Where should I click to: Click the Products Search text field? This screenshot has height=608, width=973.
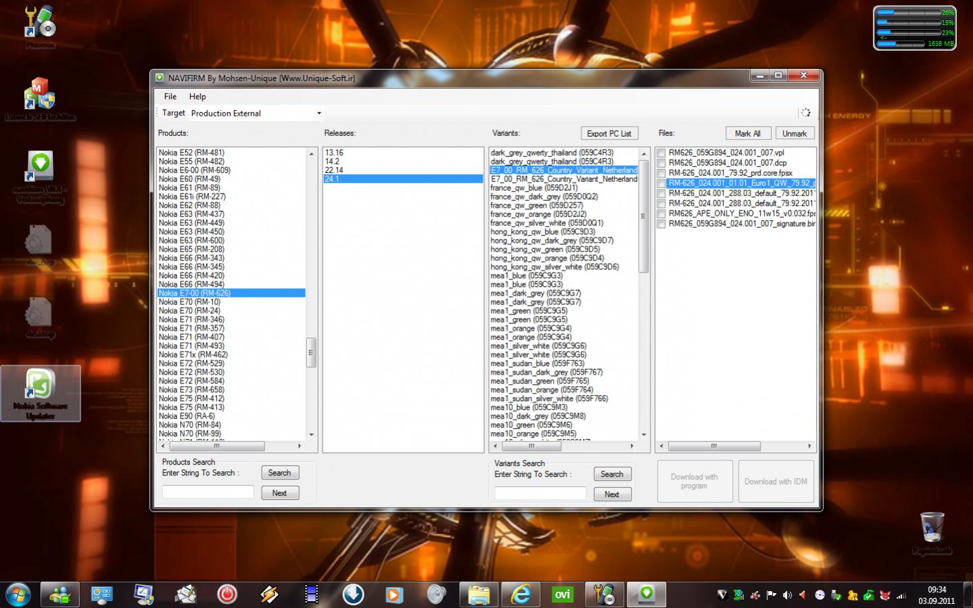point(208,492)
